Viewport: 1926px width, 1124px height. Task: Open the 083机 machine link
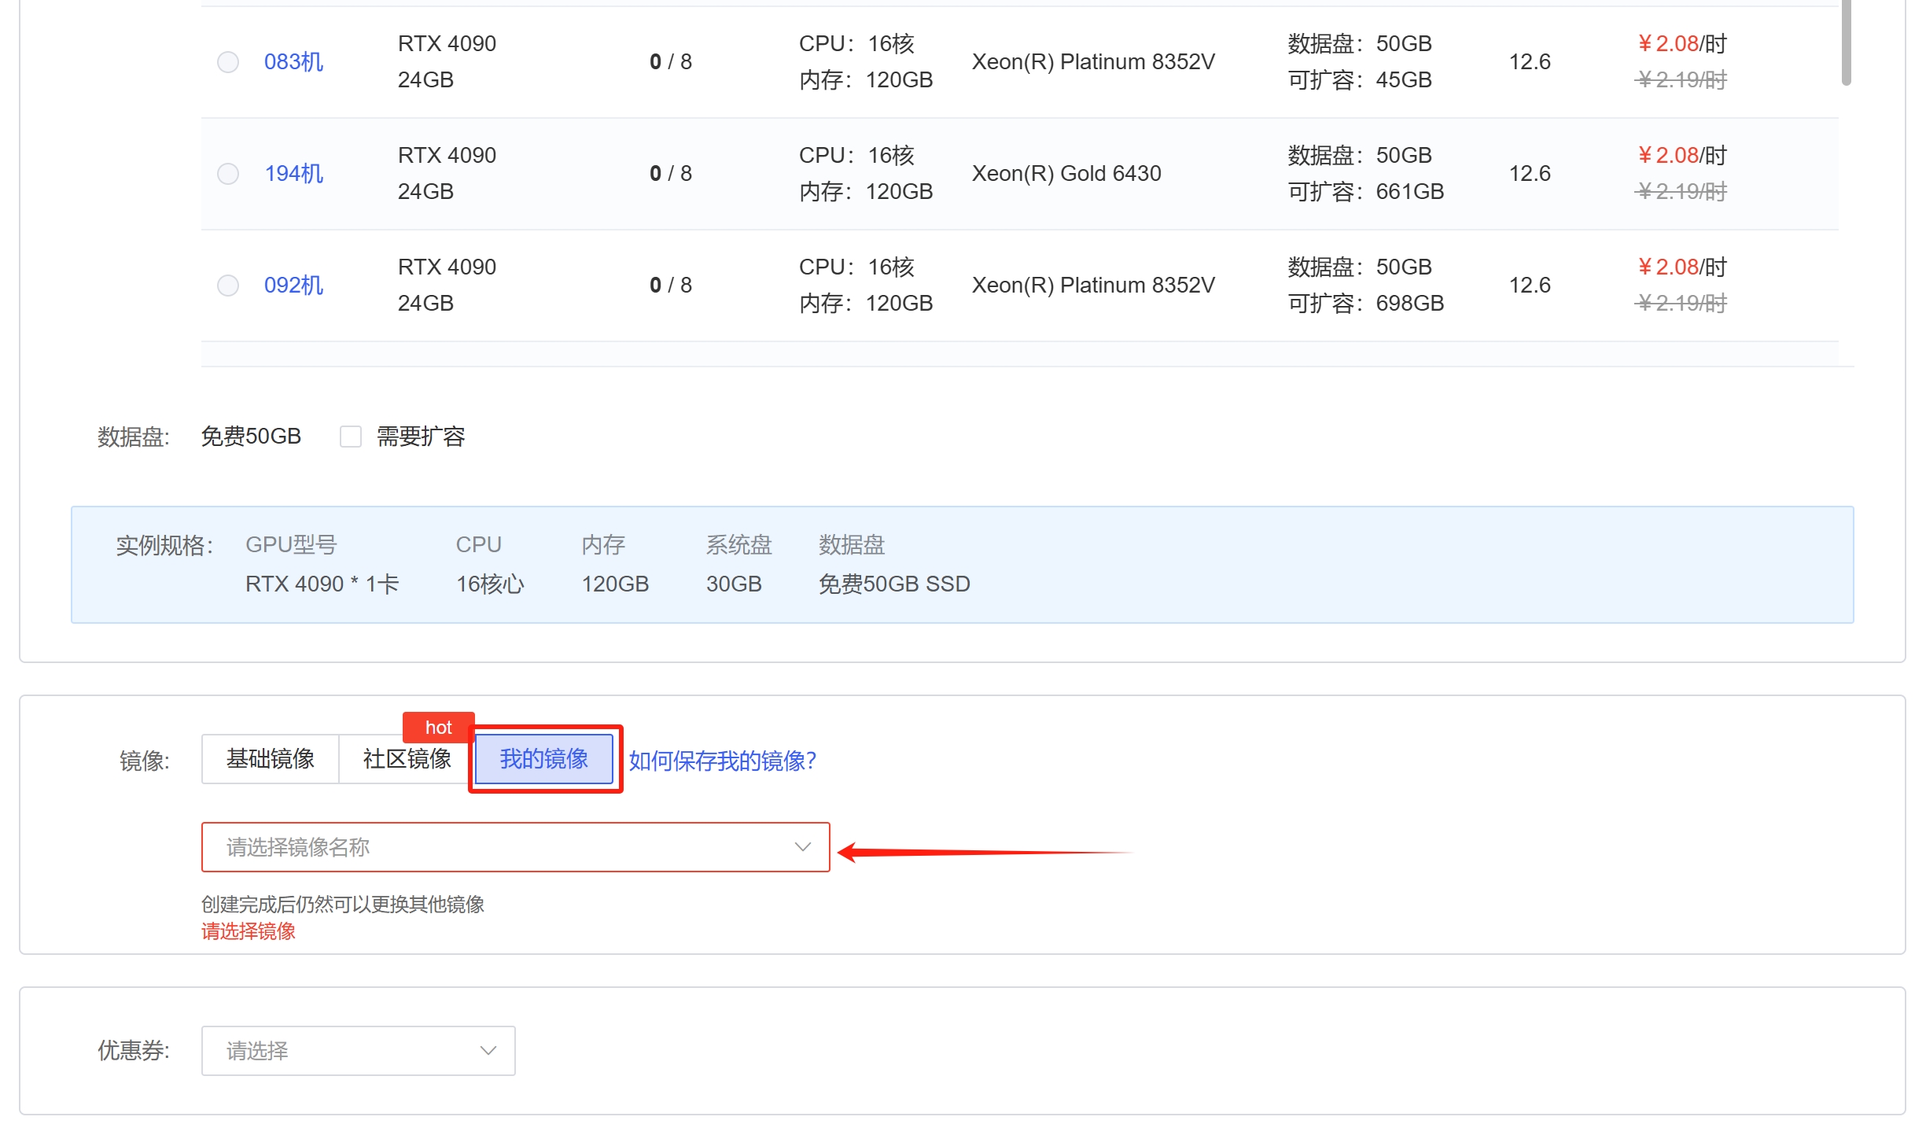point(293,62)
